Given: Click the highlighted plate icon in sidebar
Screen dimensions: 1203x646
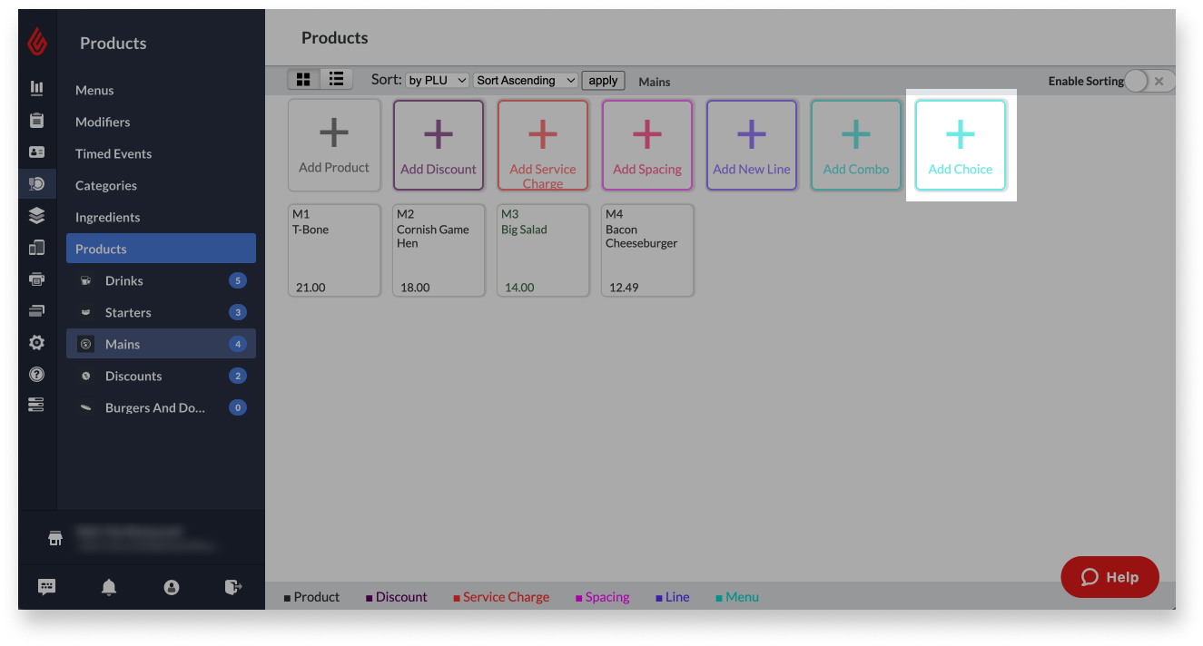Looking at the screenshot, I should tap(36, 184).
